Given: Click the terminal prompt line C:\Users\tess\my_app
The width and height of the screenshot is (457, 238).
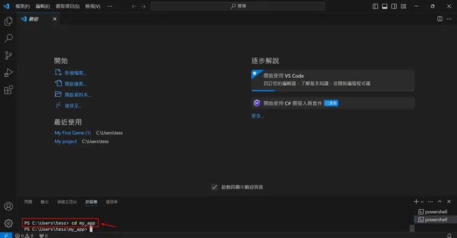Looking at the screenshot, I should pyautogui.click(x=56, y=229).
